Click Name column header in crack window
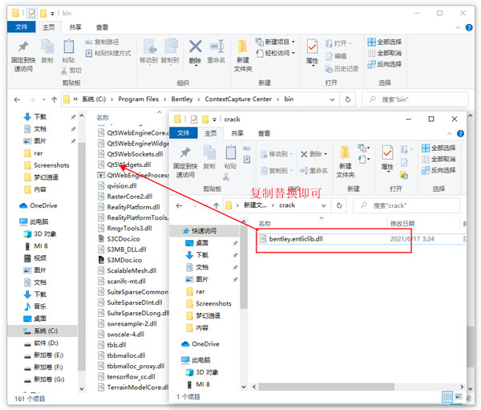The width and height of the screenshot is (481, 410). 265,224
